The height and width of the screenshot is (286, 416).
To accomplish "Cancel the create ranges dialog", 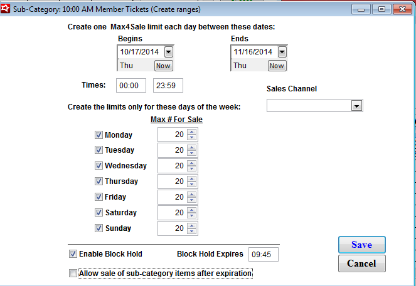I will [x=362, y=263].
